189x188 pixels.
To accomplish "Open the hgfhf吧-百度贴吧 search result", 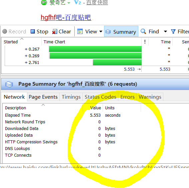I will pyautogui.click(x=66, y=17).
